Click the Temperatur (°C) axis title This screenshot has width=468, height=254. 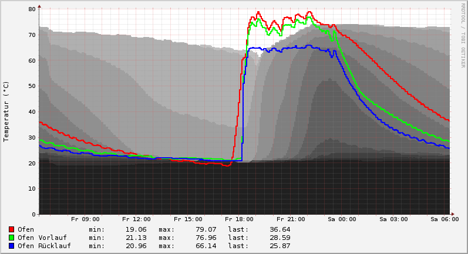coord(6,111)
